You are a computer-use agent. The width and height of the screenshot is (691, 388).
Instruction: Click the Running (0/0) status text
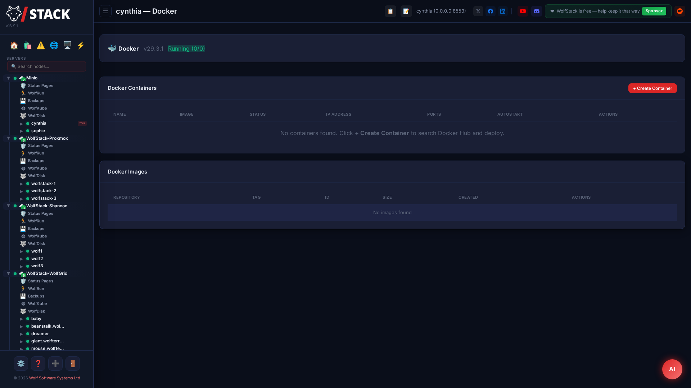[x=186, y=48]
